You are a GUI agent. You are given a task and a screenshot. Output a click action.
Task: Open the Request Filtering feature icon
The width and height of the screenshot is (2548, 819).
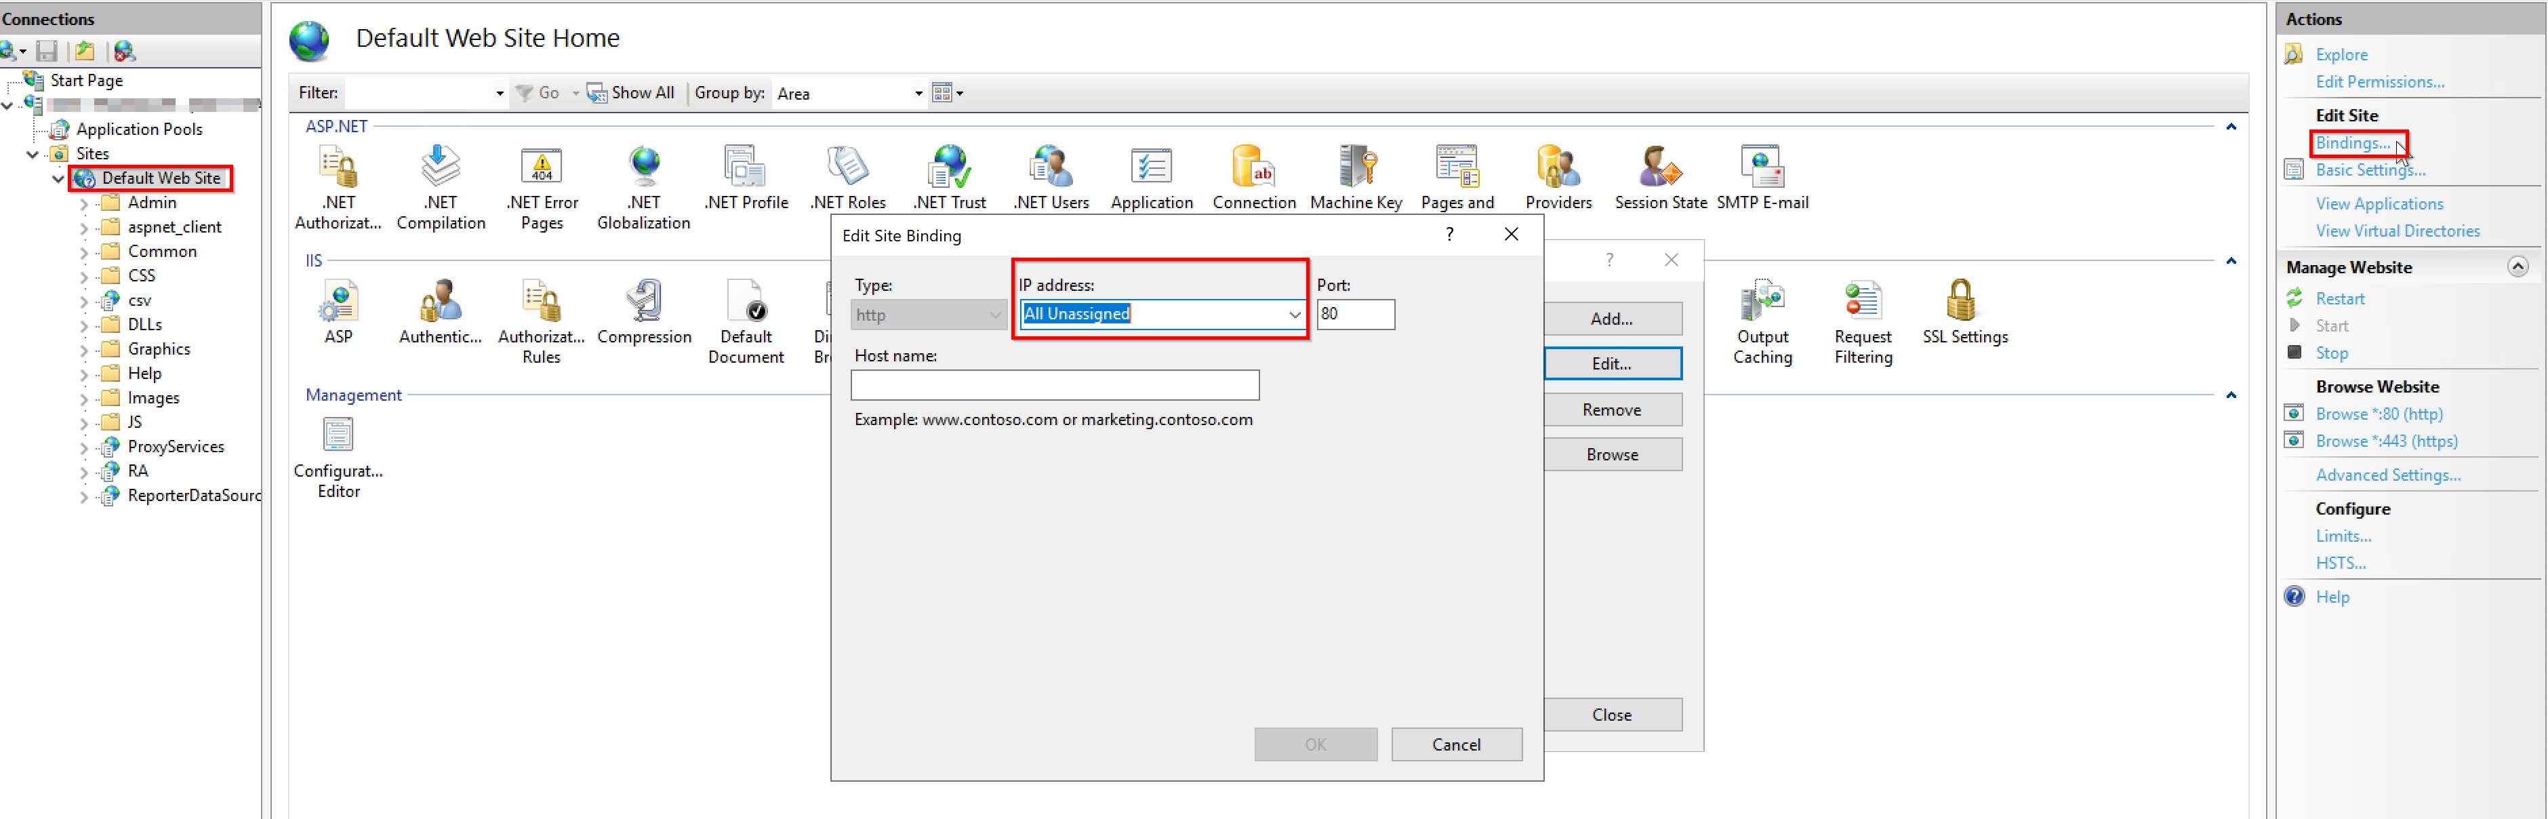click(x=1863, y=302)
